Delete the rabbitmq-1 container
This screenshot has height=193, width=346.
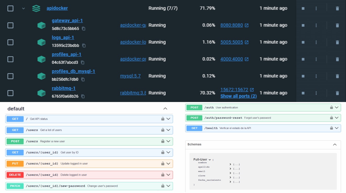pos(337,93)
